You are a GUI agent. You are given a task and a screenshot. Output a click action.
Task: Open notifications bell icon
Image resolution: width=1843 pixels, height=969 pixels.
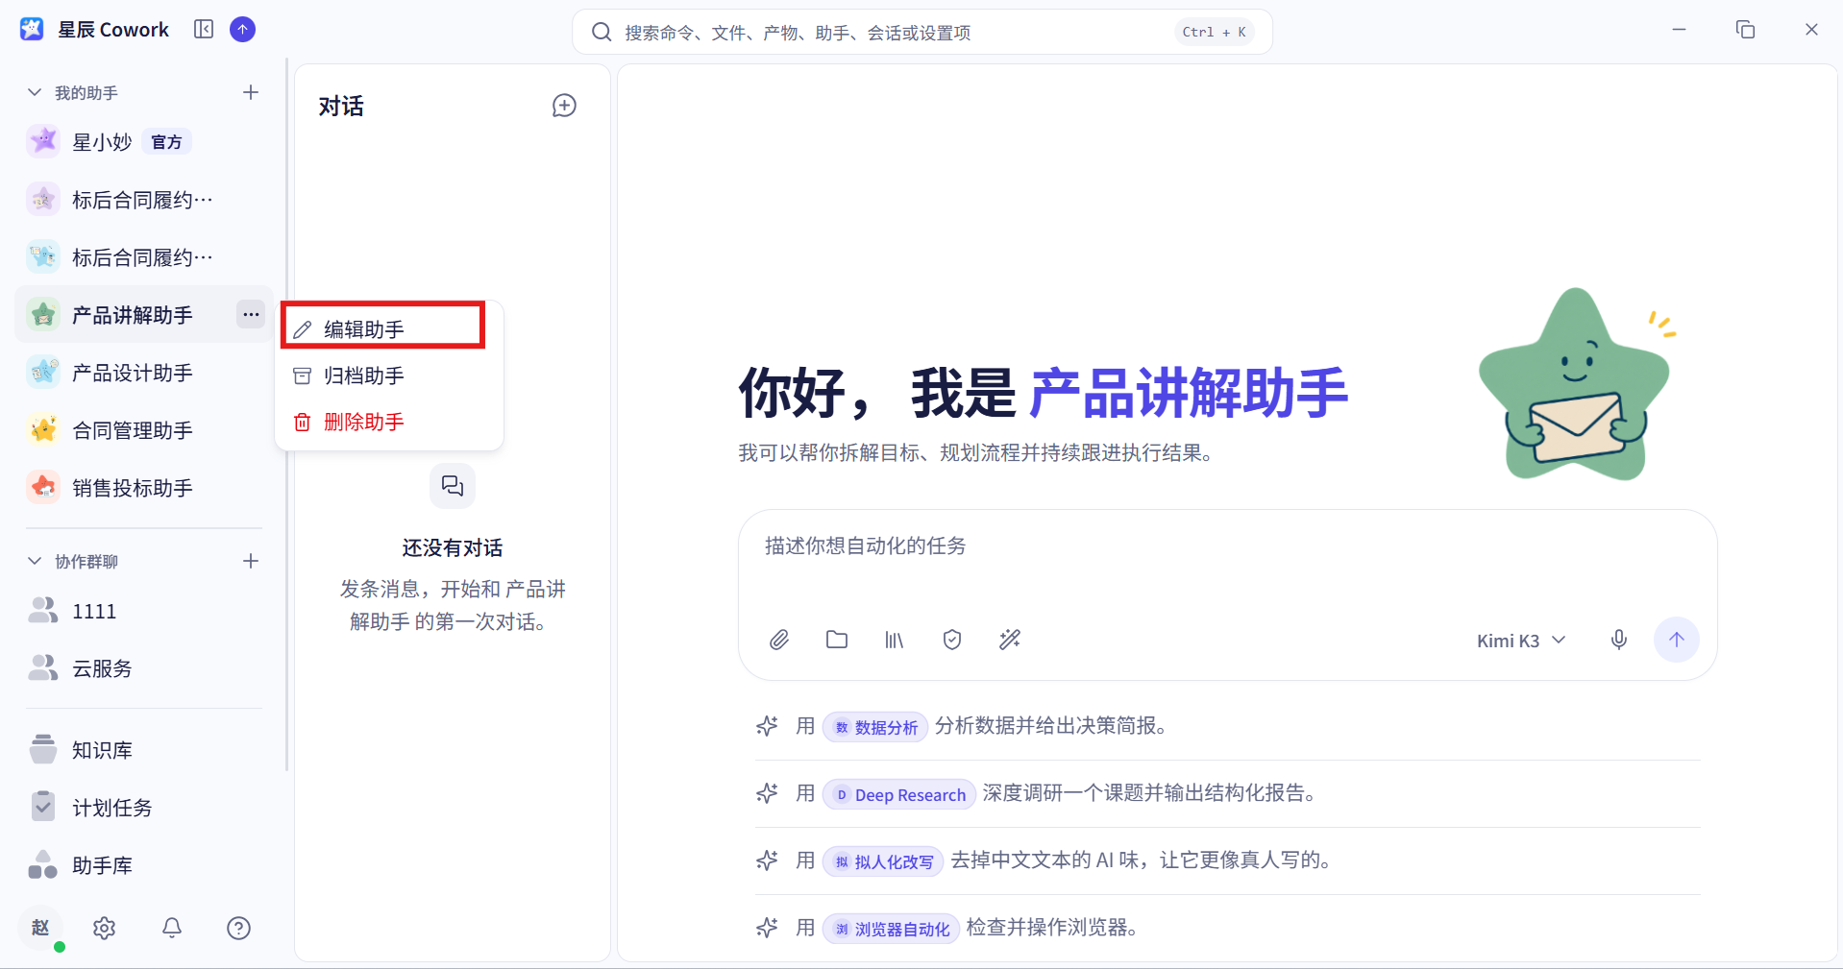tap(172, 928)
